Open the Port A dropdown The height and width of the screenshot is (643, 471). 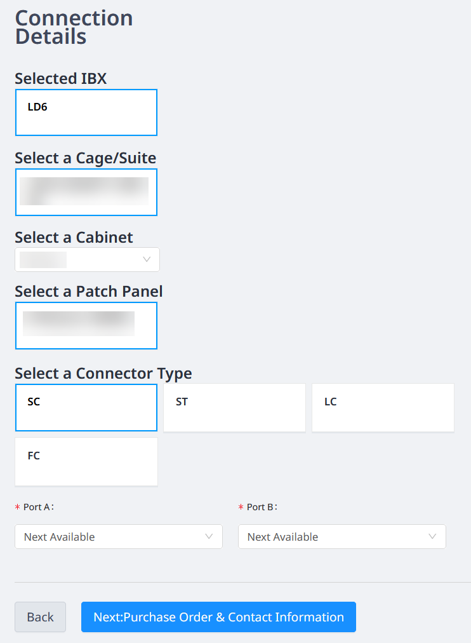(119, 536)
